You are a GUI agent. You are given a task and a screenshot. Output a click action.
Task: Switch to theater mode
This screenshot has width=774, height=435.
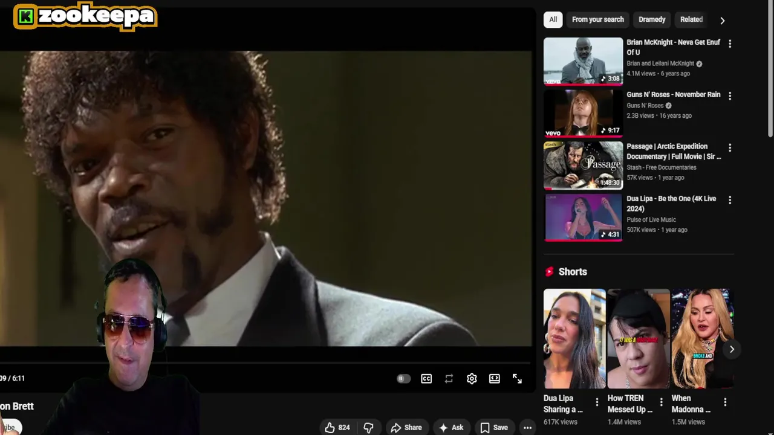point(495,379)
